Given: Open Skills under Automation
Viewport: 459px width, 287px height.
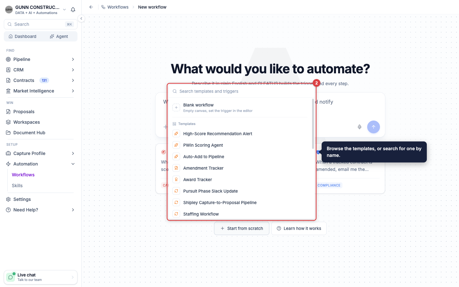Looking at the screenshot, I should click(17, 186).
